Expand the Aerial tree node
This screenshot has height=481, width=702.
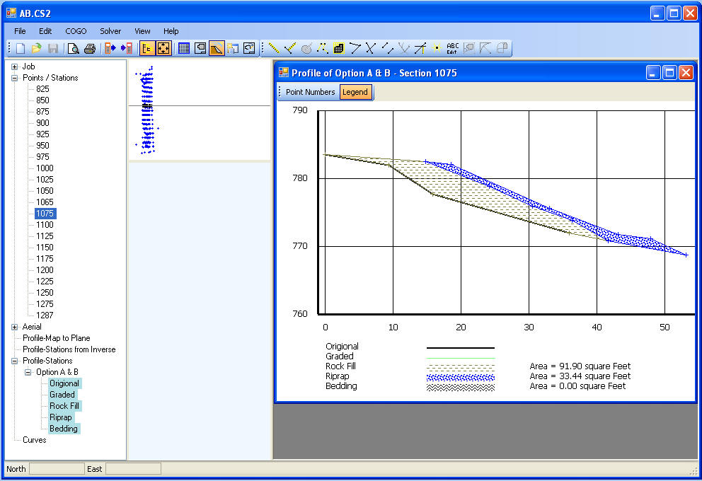[x=14, y=327]
